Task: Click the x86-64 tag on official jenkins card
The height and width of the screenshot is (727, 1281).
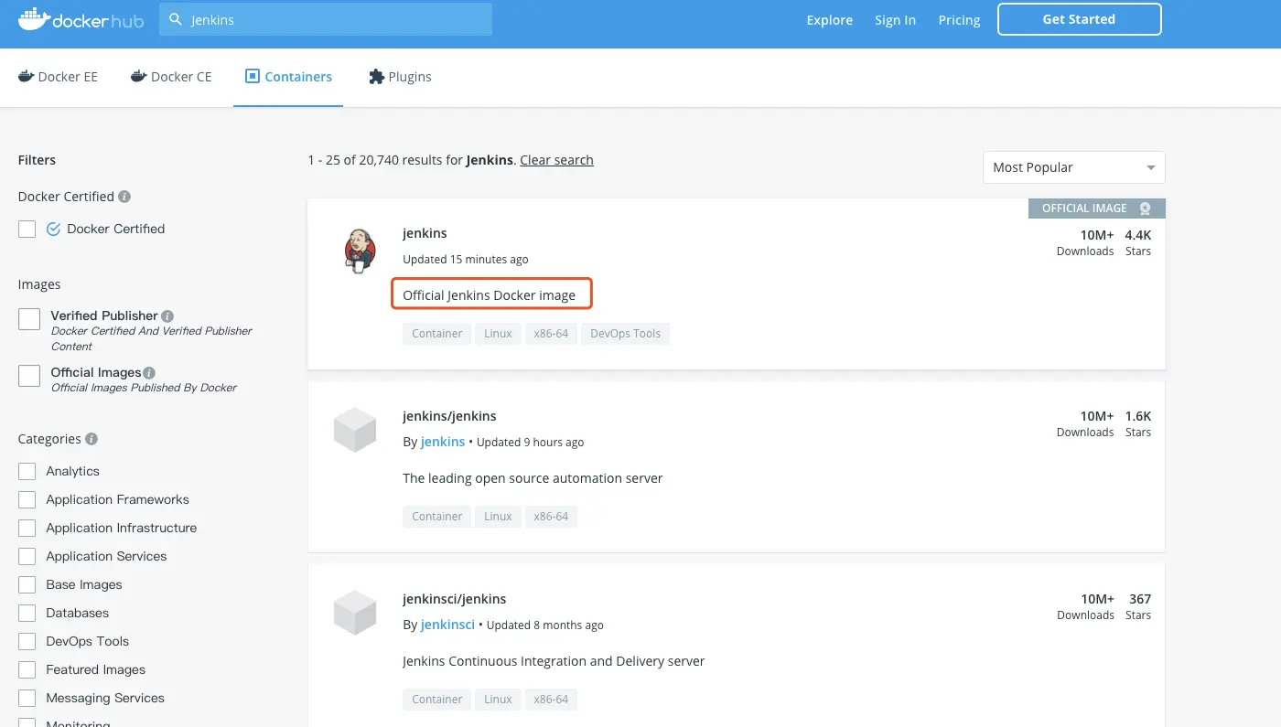Action: [552, 334]
